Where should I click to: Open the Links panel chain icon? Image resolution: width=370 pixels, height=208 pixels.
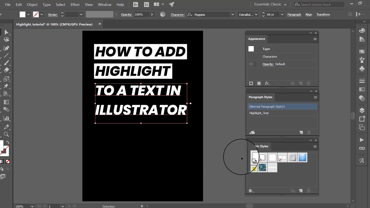(362, 148)
